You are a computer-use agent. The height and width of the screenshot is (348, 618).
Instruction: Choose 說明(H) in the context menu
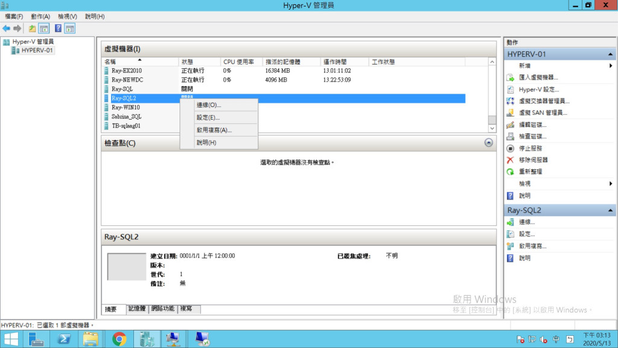coord(218,143)
